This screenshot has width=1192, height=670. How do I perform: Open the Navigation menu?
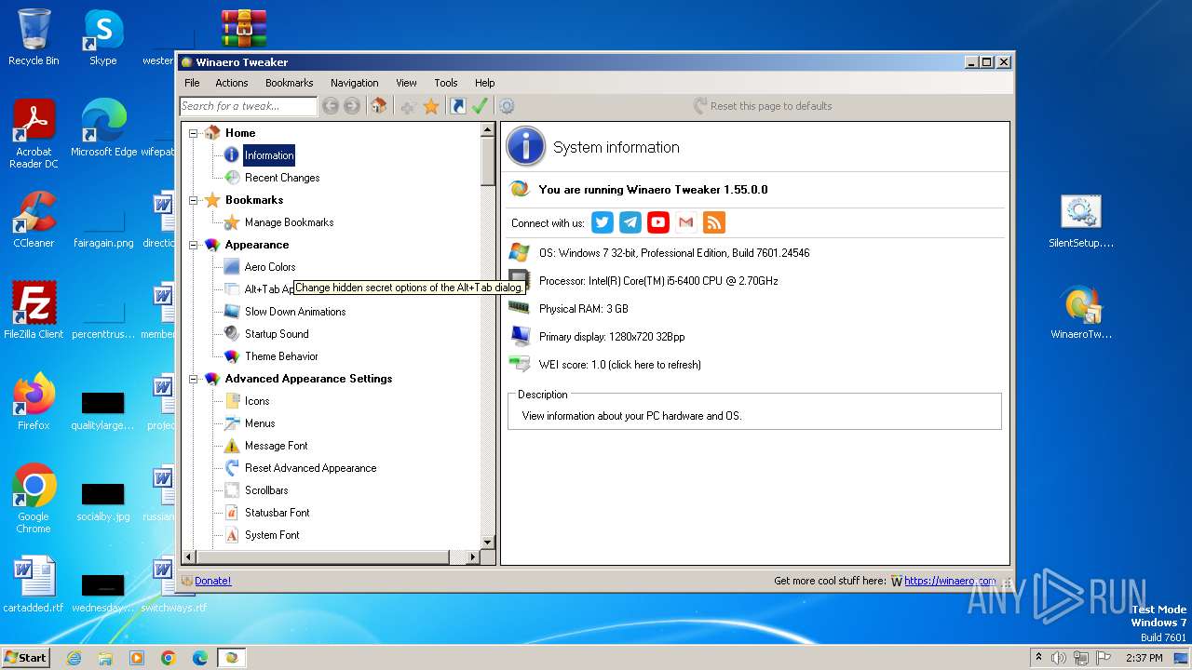pyautogui.click(x=354, y=83)
